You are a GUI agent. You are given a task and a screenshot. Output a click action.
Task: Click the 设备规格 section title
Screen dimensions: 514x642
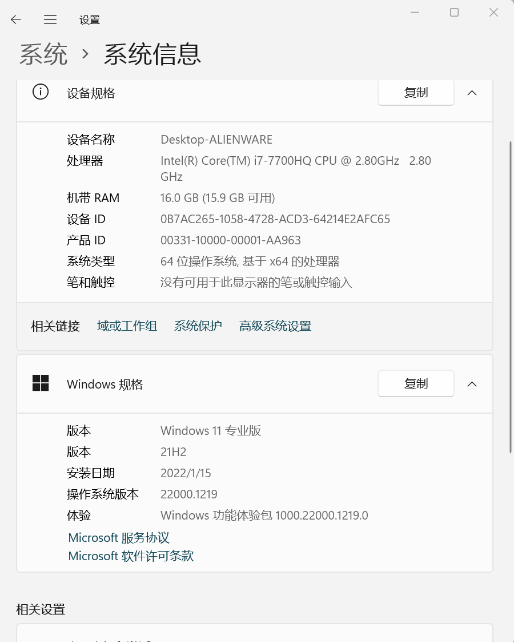pos(91,93)
